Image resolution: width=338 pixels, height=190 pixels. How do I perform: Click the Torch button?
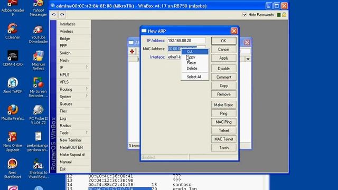223,148
